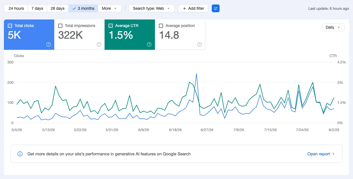Click the generative AI features message text

(x=109, y=154)
